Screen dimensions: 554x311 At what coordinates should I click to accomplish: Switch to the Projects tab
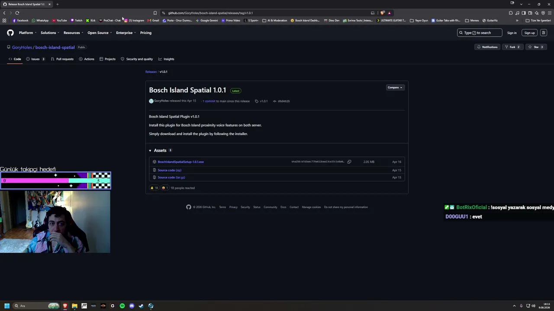coord(107,59)
